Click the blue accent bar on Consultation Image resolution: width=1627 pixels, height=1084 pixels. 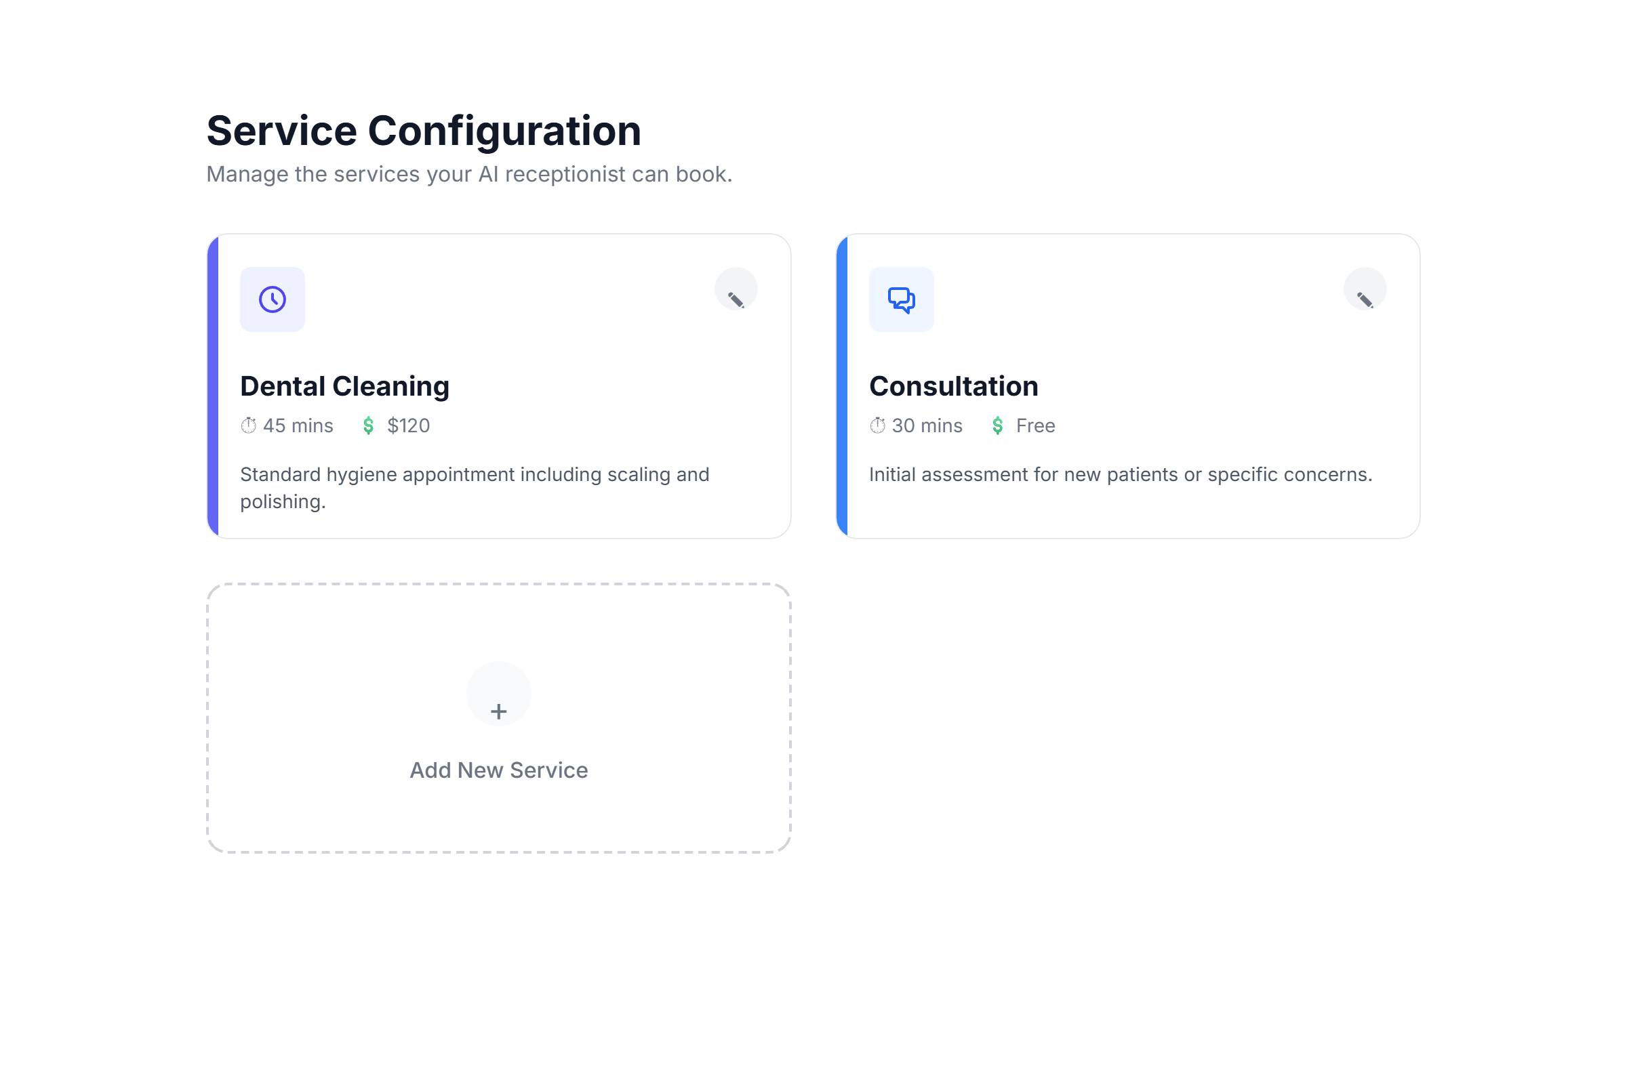(842, 386)
